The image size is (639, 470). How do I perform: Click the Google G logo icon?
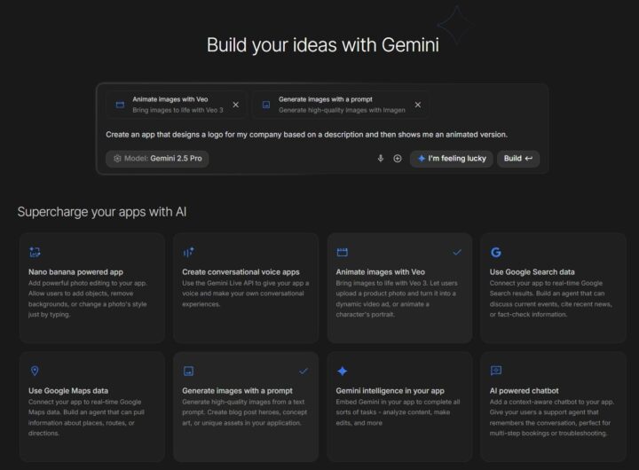(496, 252)
